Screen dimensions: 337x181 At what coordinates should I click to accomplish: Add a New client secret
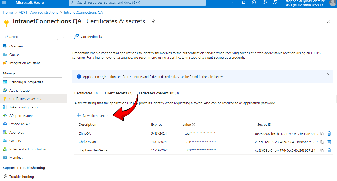click(93, 116)
